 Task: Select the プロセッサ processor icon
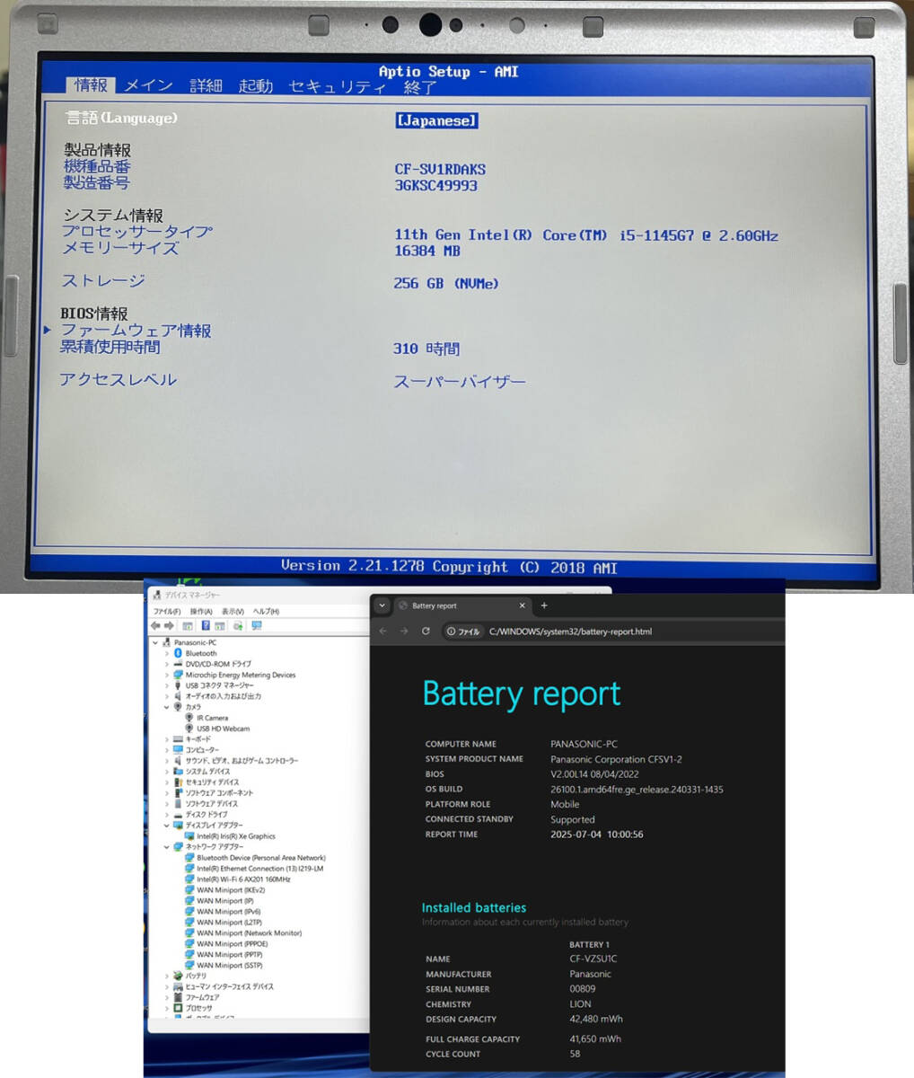(178, 1008)
